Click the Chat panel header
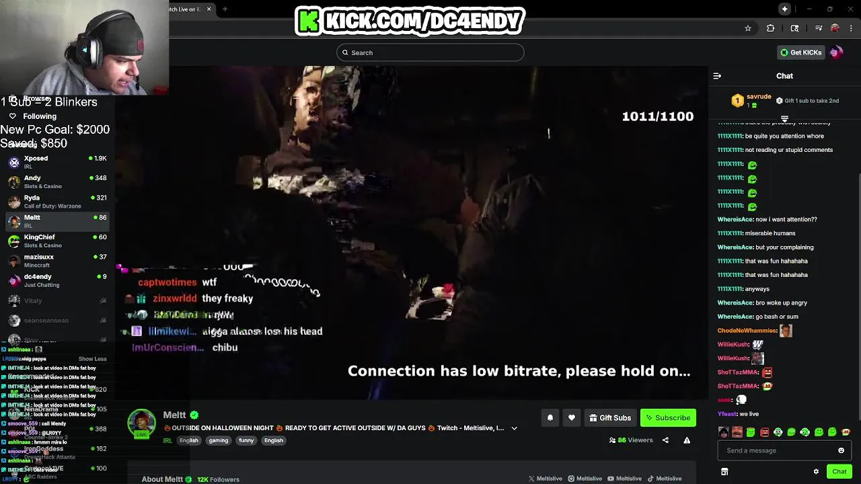The width and height of the screenshot is (861, 484). pos(784,76)
